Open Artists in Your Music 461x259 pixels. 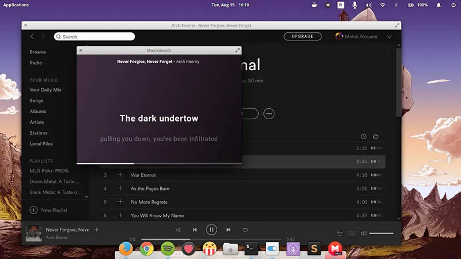click(x=37, y=122)
